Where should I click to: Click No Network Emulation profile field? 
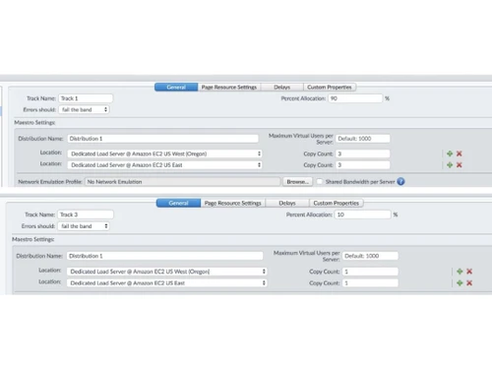183,181
